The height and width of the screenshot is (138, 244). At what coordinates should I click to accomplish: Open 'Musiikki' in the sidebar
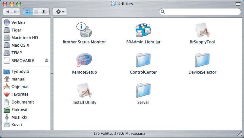pos(19,117)
